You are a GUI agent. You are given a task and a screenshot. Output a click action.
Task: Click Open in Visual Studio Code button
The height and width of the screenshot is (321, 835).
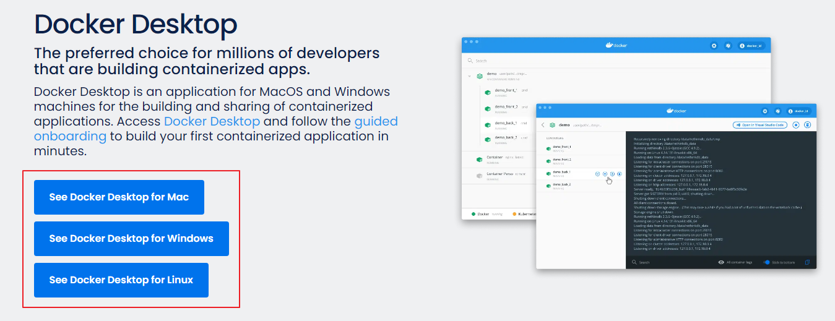760,125
